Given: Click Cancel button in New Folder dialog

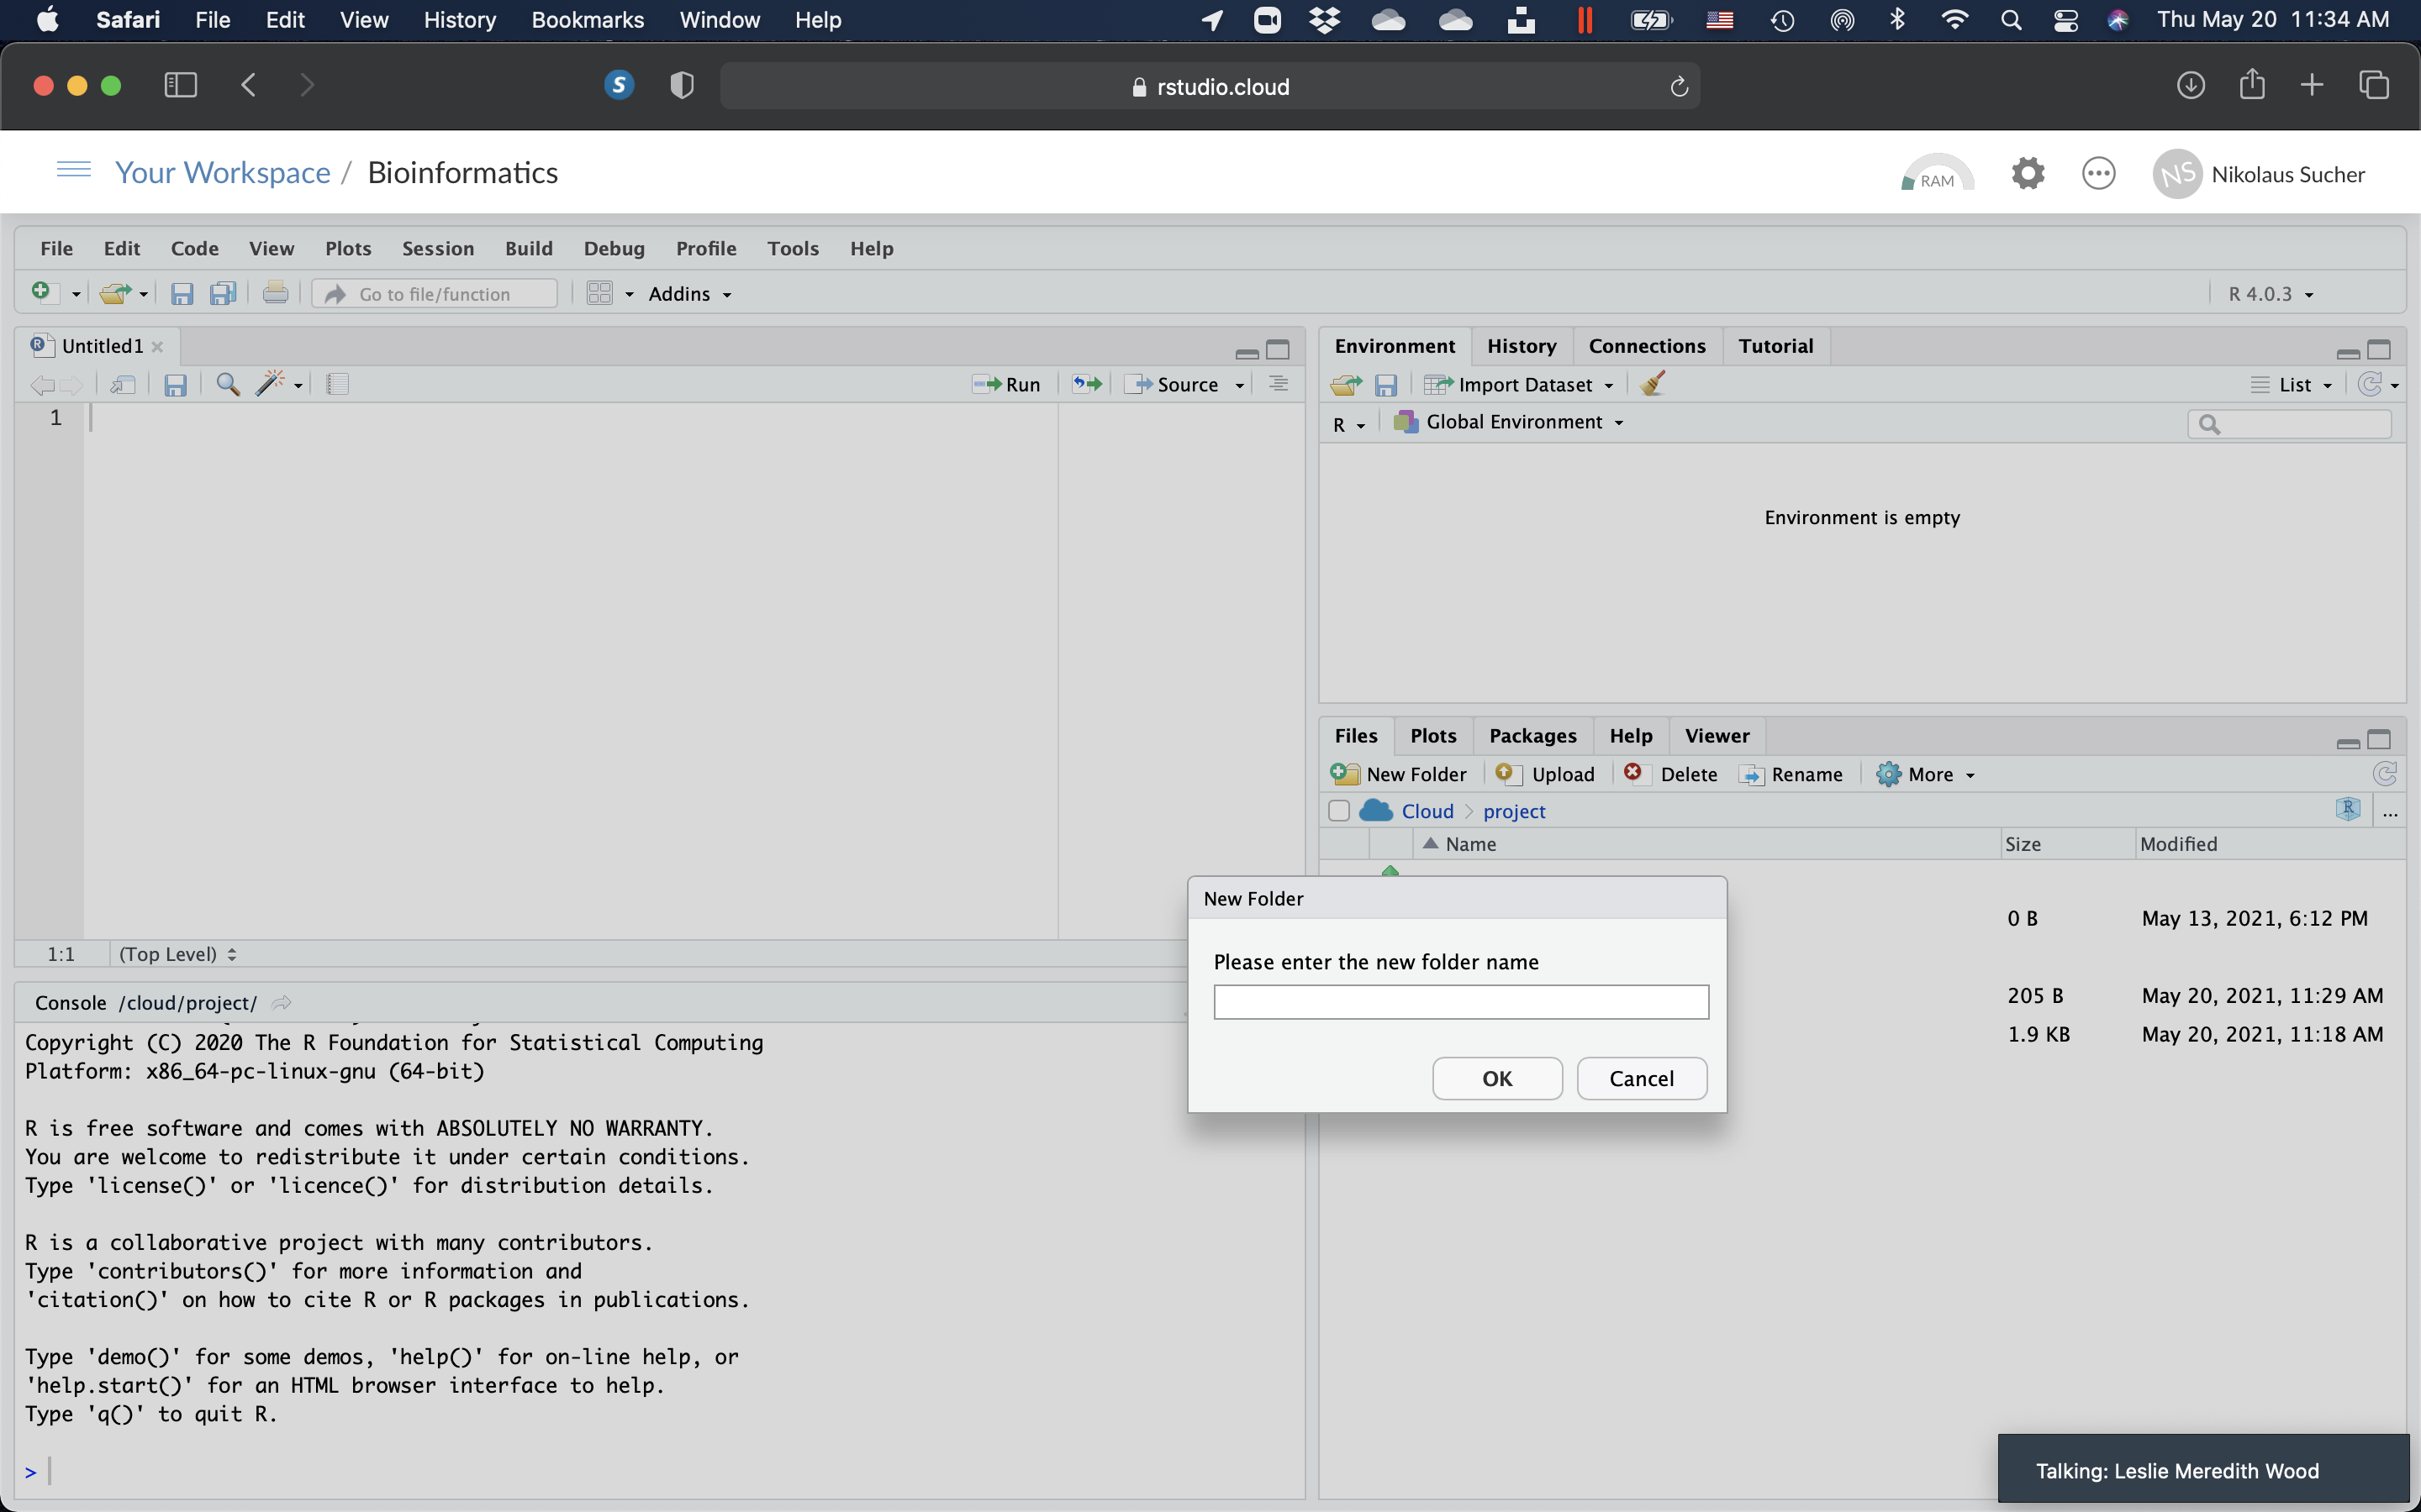Looking at the screenshot, I should pos(1638,1077).
